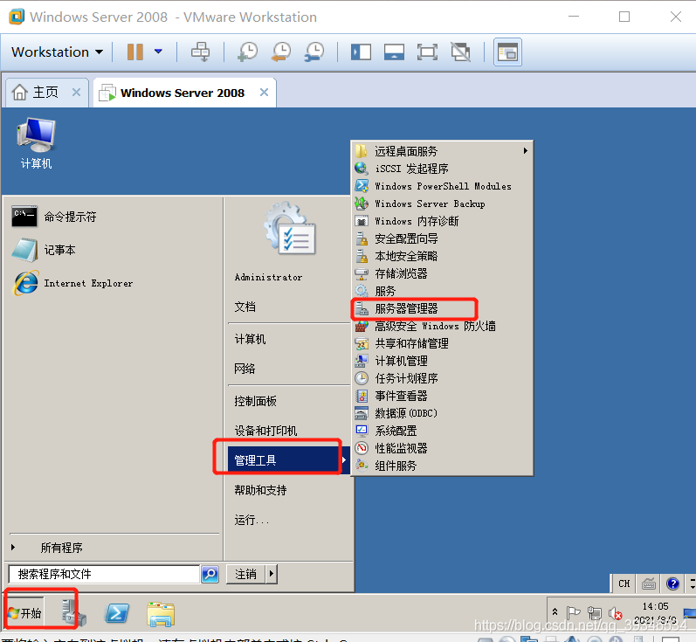Open Windows Explorer taskbar folder icon

pyautogui.click(x=160, y=614)
